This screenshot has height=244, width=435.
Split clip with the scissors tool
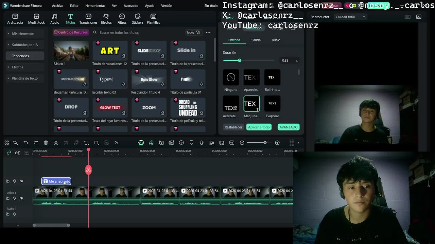point(56,143)
